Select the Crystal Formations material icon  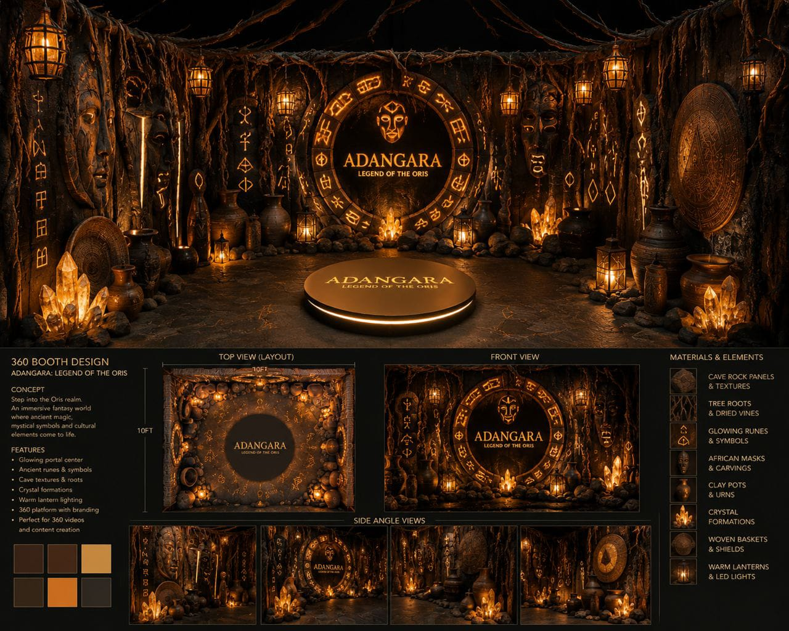(x=683, y=517)
